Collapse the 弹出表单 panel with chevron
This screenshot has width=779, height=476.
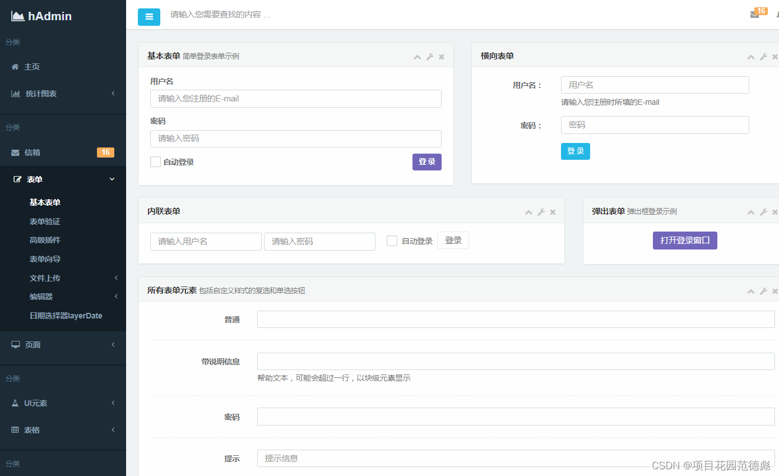coord(751,212)
